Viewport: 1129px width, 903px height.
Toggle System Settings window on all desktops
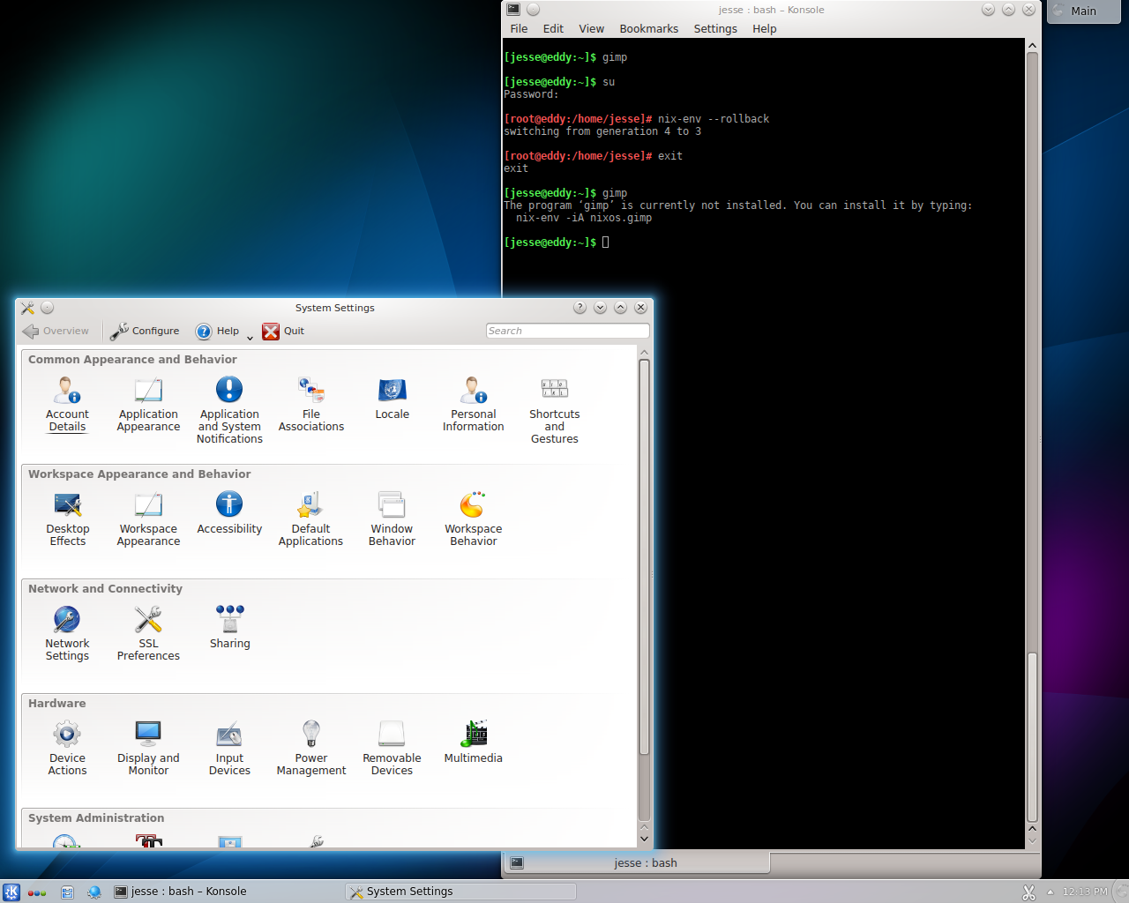tap(48, 308)
